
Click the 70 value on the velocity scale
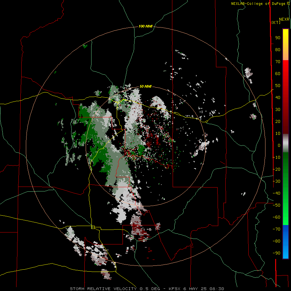click(x=278, y=62)
